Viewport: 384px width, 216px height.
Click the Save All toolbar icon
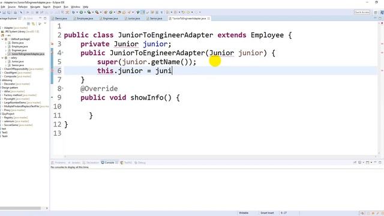[9, 12]
